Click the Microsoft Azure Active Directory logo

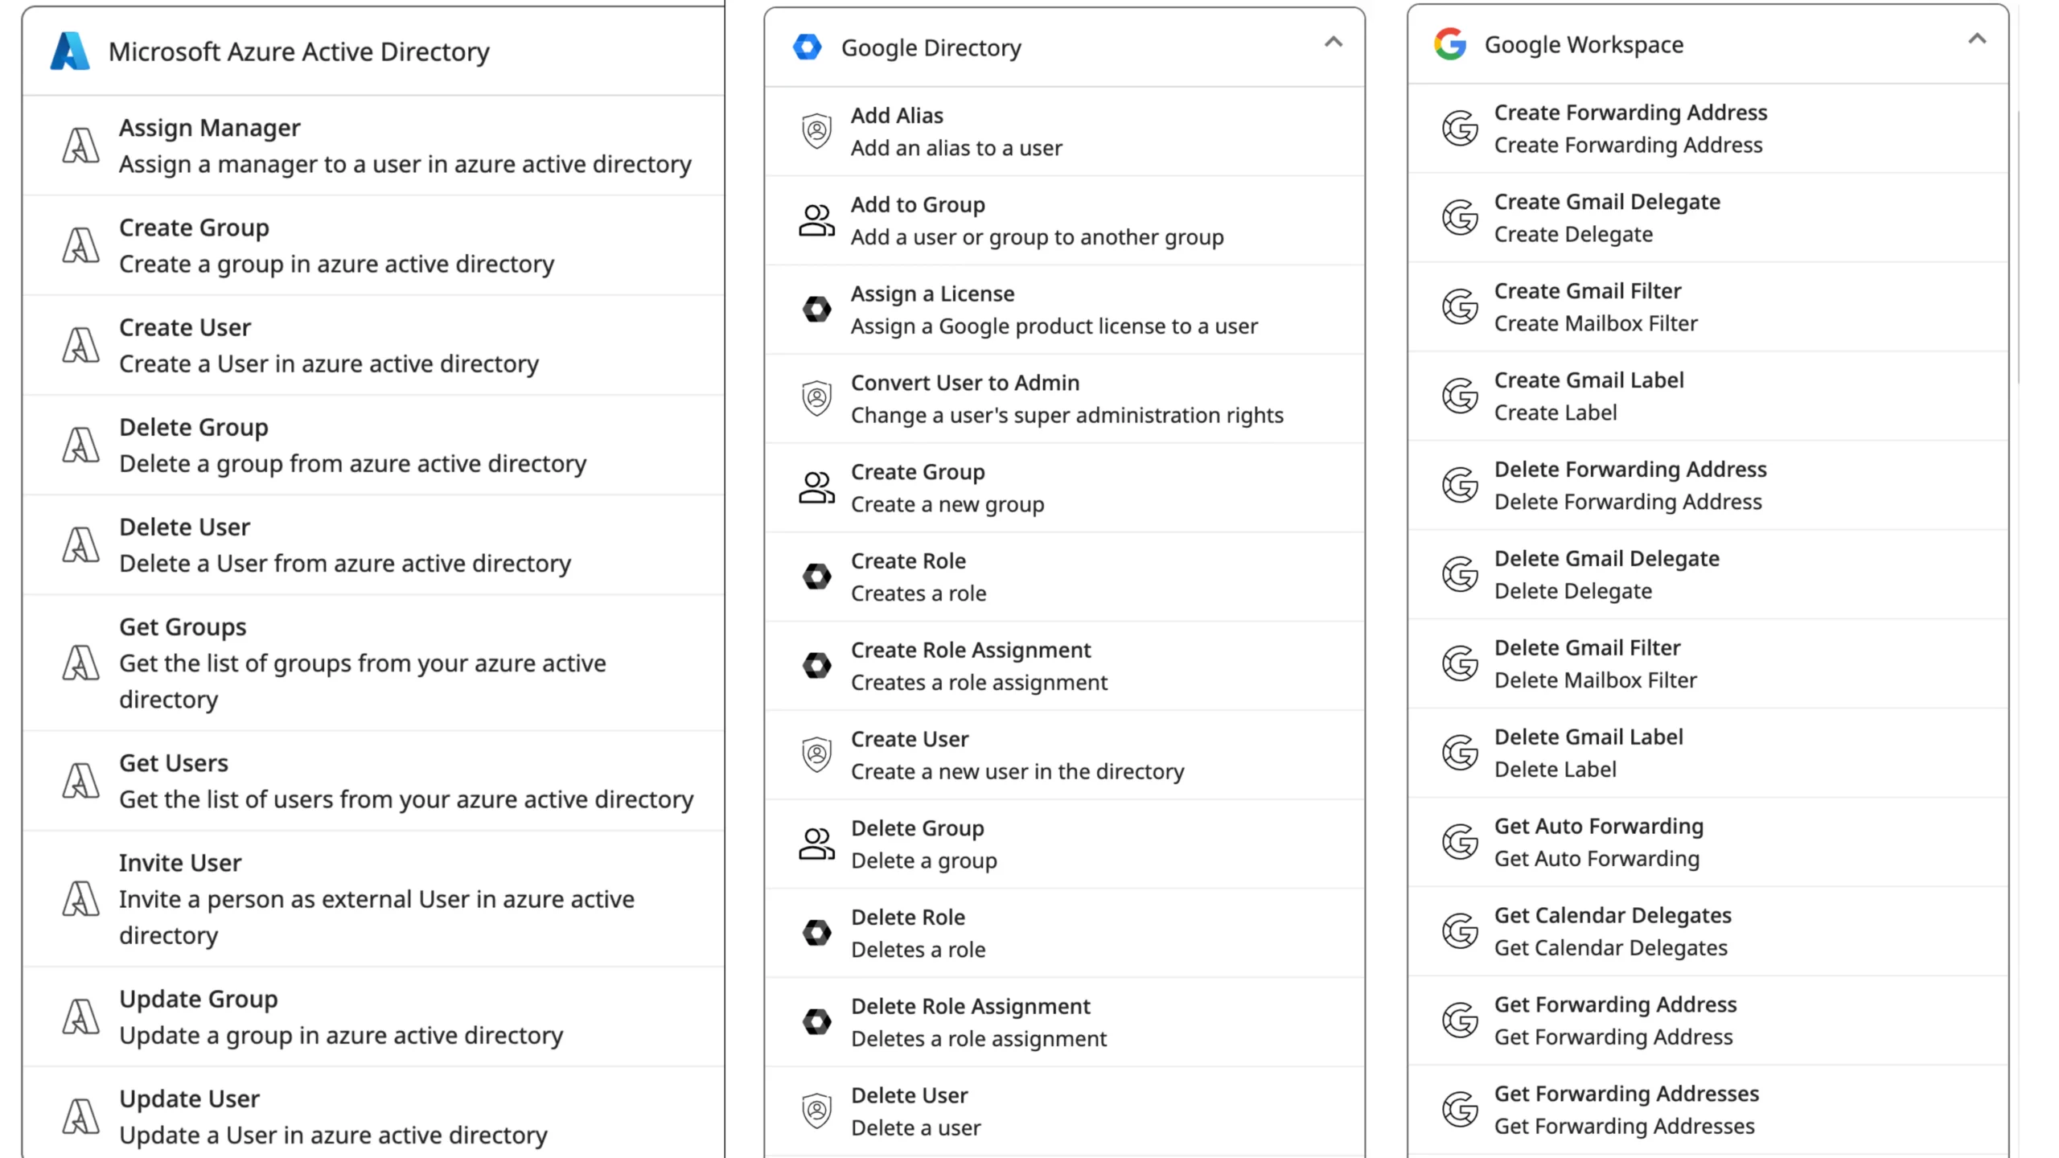tap(70, 51)
